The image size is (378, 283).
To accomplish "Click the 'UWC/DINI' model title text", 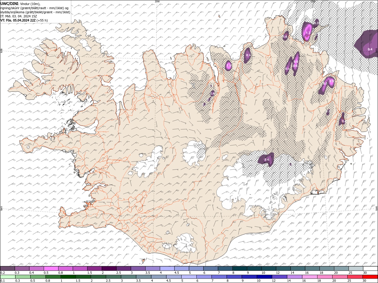I will (x=9, y=3).
